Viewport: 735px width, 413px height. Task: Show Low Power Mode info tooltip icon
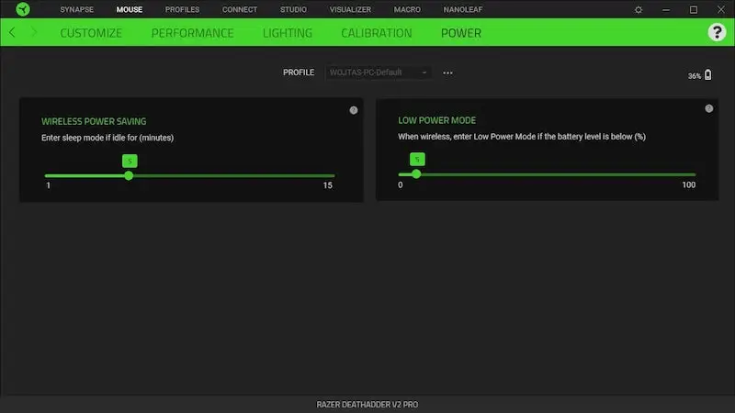708,108
